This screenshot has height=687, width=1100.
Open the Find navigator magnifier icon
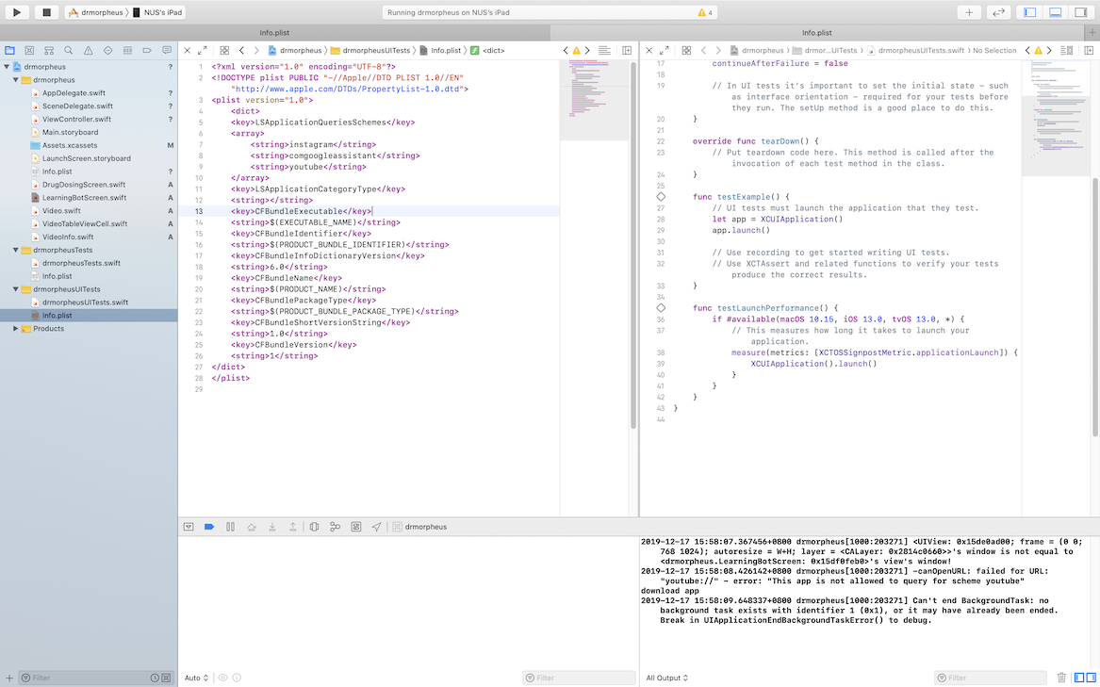[68, 50]
